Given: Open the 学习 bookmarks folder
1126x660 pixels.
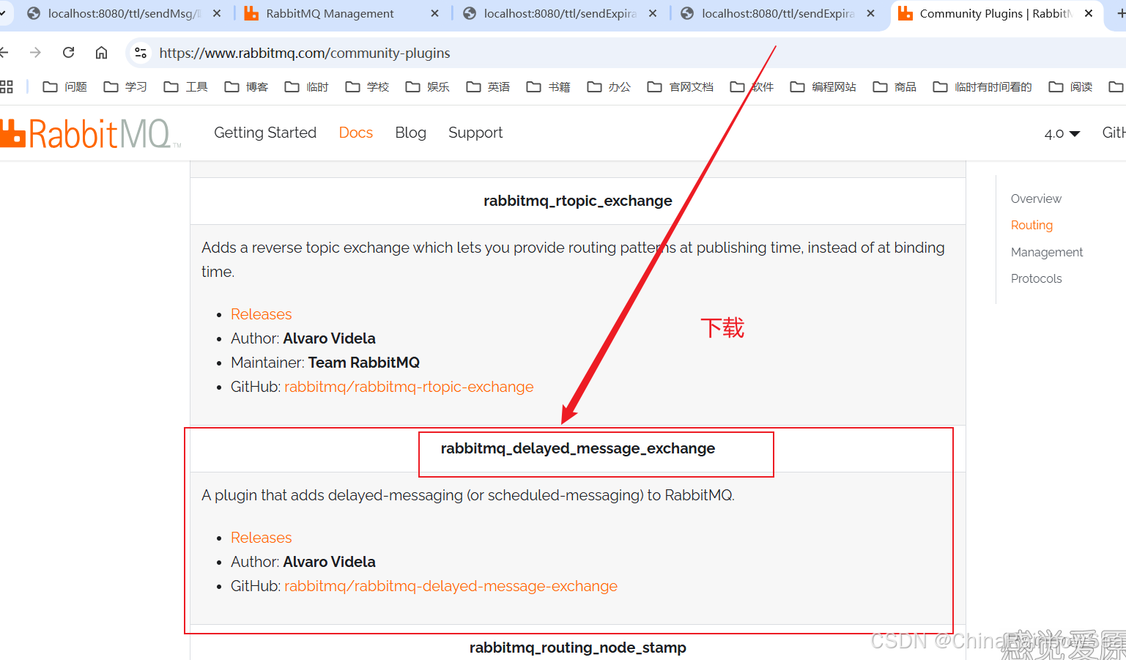Looking at the screenshot, I should [x=125, y=86].
